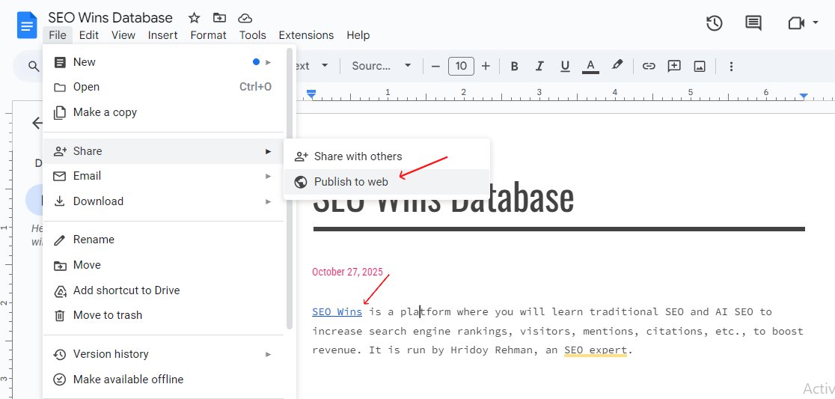
Task: Expand the camera meeting dropdown arrow
Action: tap(816, 23)
